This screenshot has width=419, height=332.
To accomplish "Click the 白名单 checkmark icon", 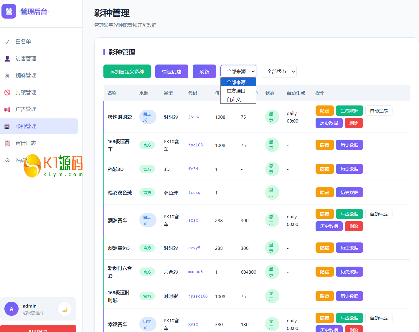I will pyautogui.click(x=7, y=42).
